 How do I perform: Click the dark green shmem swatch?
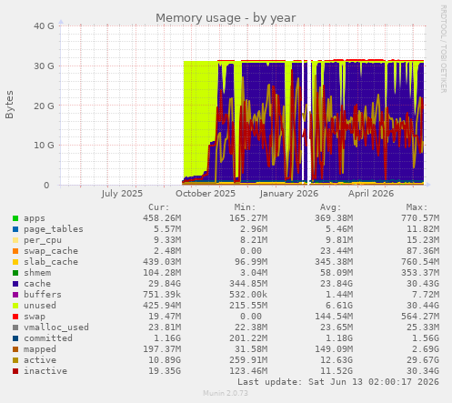[15, 273]
